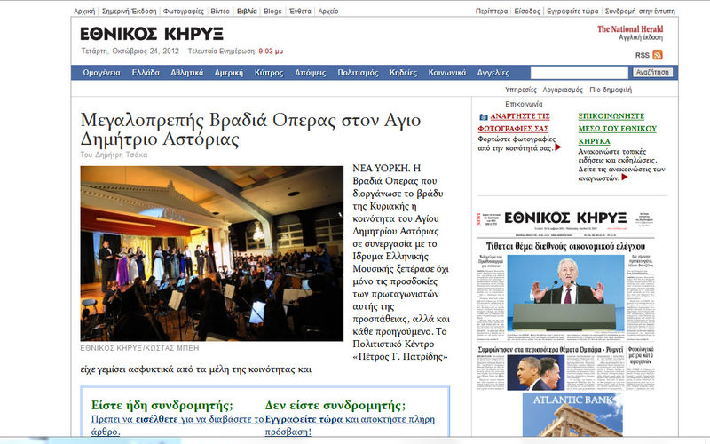Screen dimensions: 710x444
Task: Click Είσοδος to log in
Action: pyautogui.click(x=527, y=12)
